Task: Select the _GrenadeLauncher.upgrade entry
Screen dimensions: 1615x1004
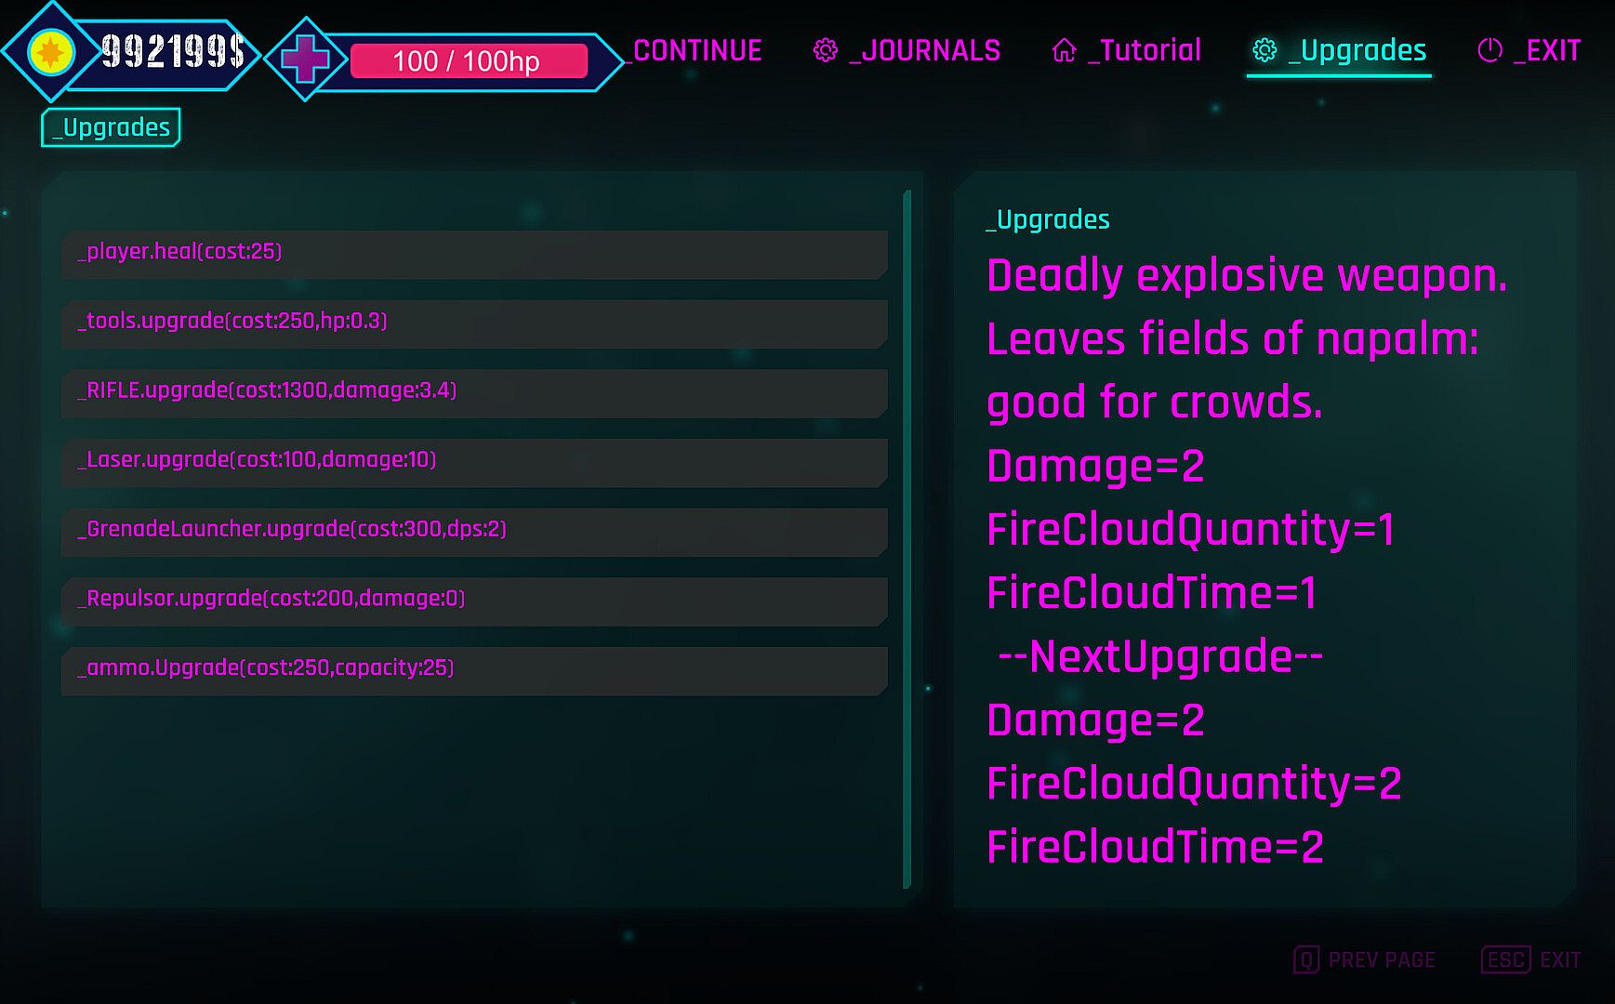Action: point(474,532)
